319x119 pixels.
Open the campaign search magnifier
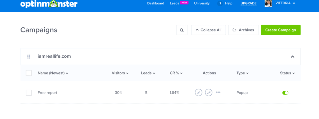[x=182, y=30]
